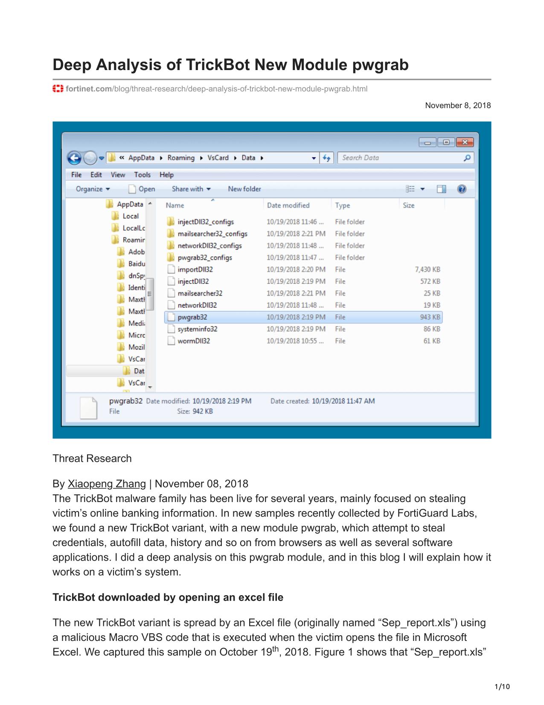544x705 pixels.
Task: Click the change view icon
Action: (x=410, y=189)
